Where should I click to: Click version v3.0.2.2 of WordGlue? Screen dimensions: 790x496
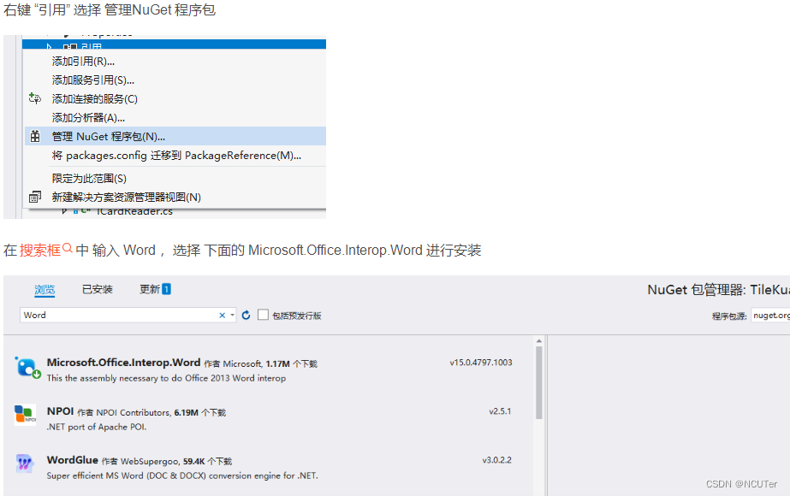[496, 460]
